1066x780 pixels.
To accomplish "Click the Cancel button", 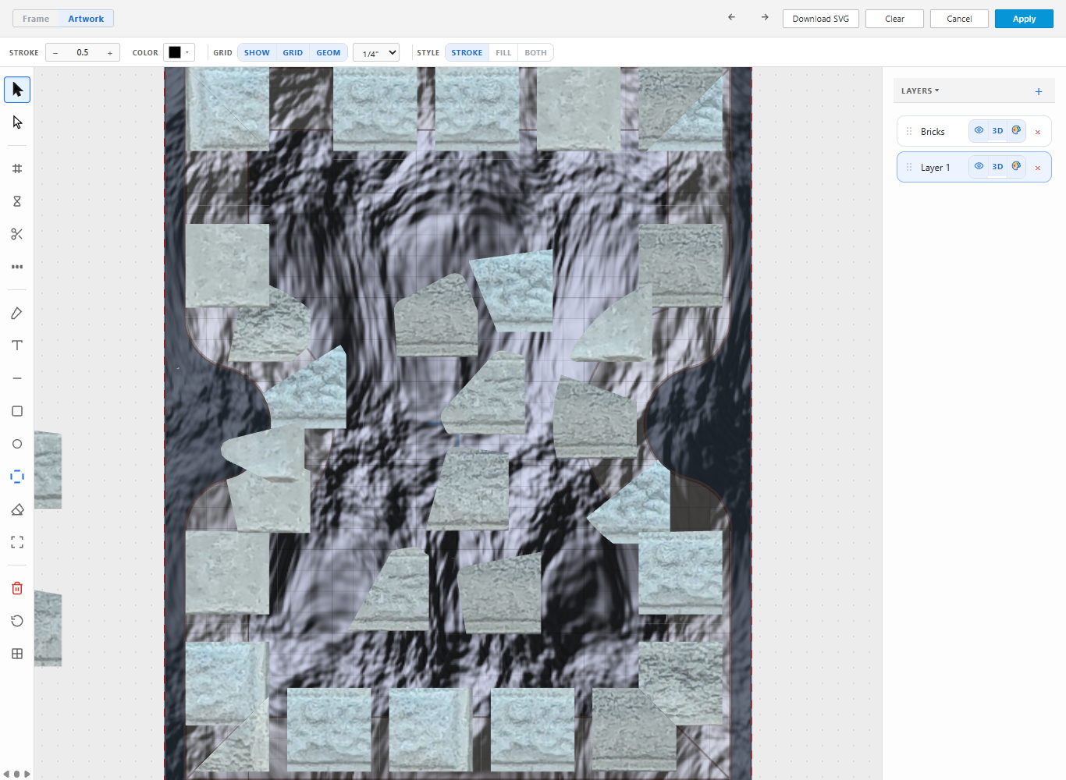I will tap(959, 19).
